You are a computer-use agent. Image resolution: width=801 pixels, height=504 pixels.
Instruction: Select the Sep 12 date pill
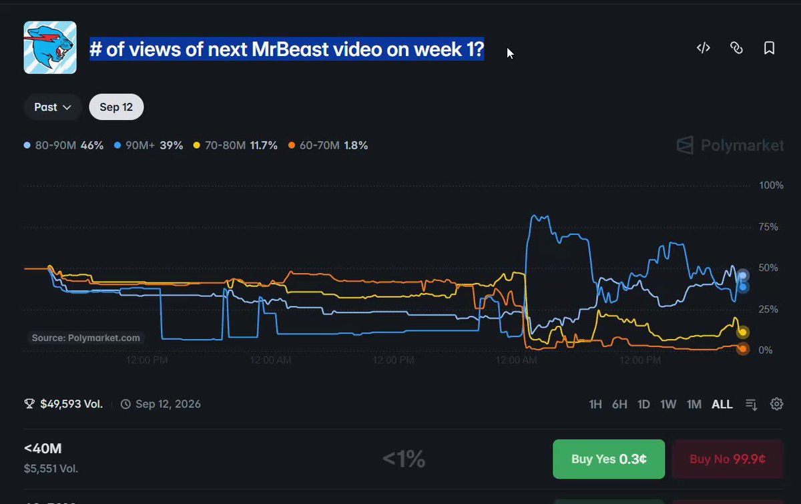coord(116,107)
